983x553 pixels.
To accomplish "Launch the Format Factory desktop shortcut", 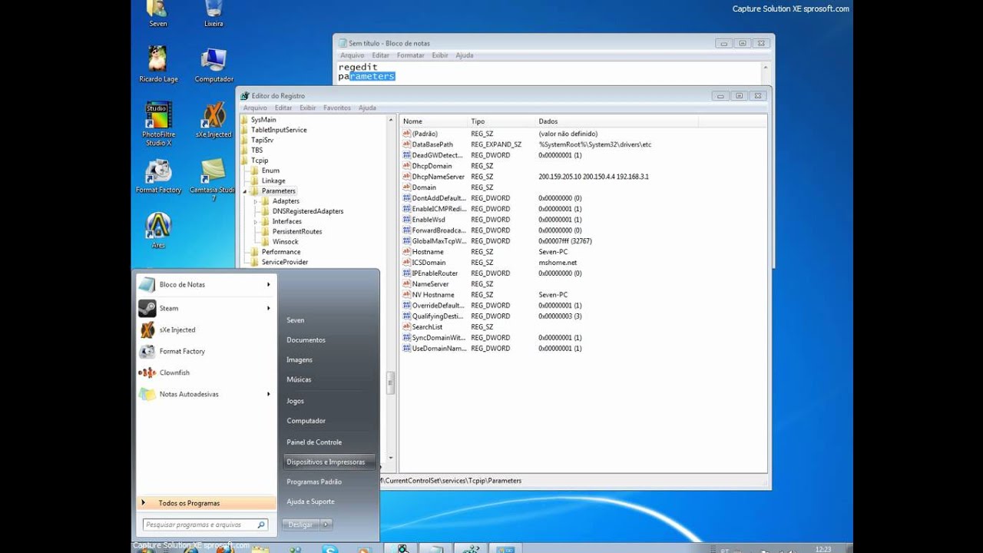I will tap(158, 176).
